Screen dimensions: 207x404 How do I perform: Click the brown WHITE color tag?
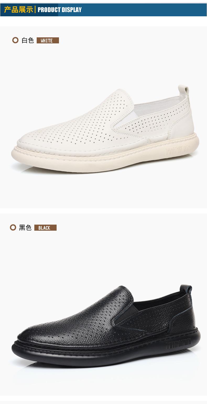pos(48,41)
